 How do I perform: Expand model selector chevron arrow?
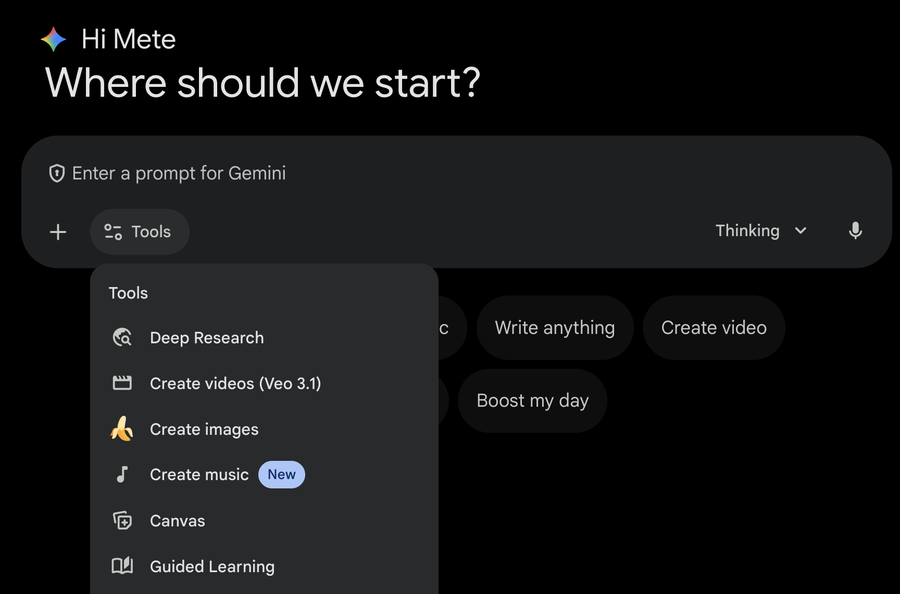point(801,230)
